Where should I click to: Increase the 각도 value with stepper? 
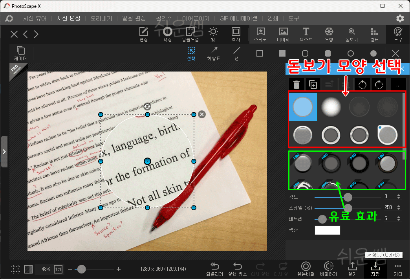point(399,195)
